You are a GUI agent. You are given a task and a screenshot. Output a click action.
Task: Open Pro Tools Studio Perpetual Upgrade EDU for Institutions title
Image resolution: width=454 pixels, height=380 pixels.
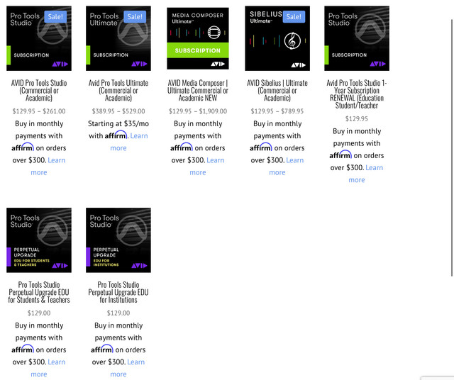click(x=118, y=292)
